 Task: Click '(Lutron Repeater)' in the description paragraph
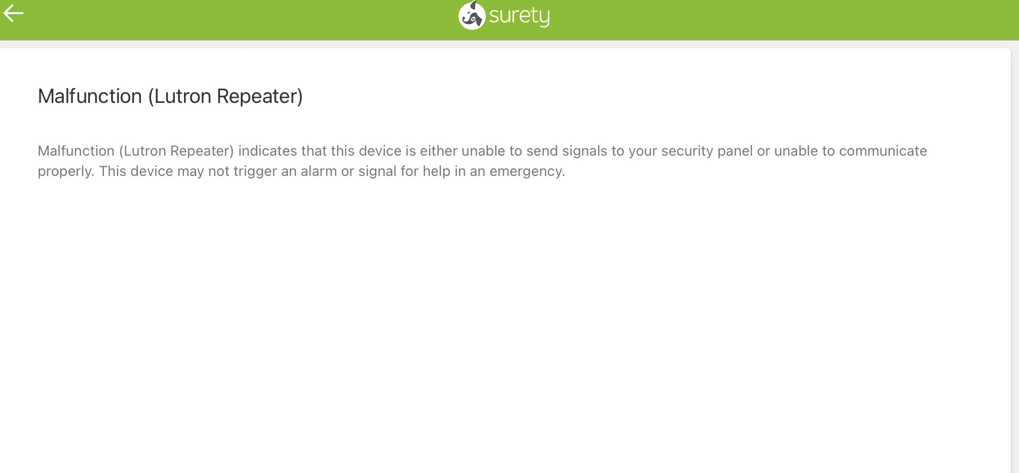coord(176,151)
